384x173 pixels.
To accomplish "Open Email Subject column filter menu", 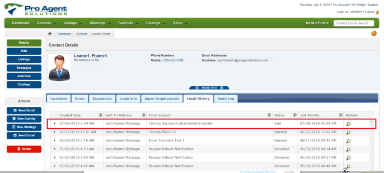I will 269,115.
